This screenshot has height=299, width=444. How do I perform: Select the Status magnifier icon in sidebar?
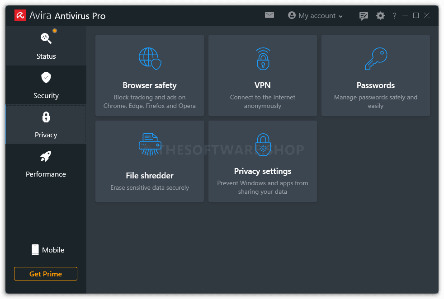point(46,38)
